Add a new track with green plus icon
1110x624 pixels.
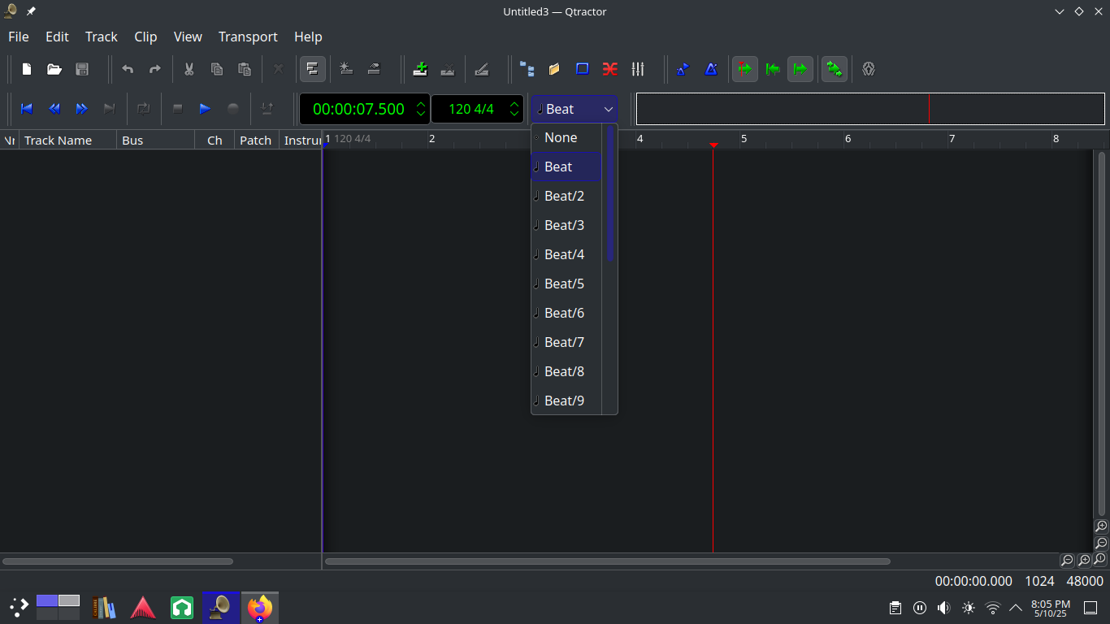coord(420,69)
